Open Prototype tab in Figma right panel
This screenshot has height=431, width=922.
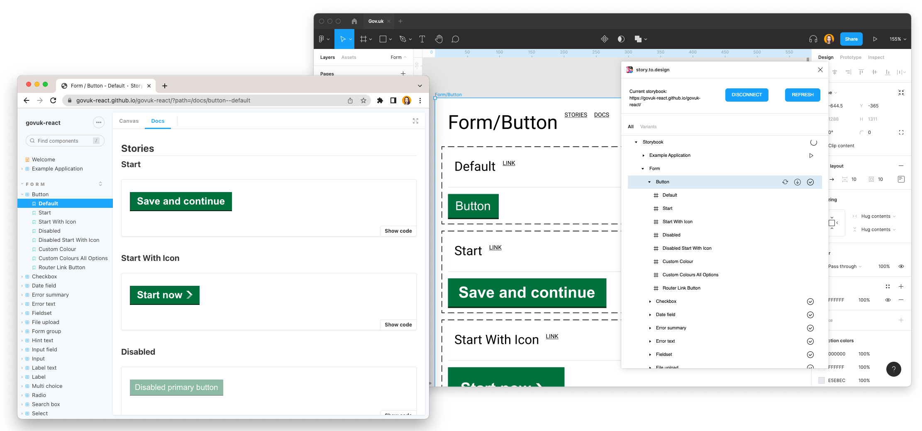point(850,57)
